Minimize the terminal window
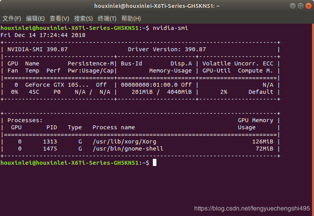 pyautogui.click(x=293, y=6)
